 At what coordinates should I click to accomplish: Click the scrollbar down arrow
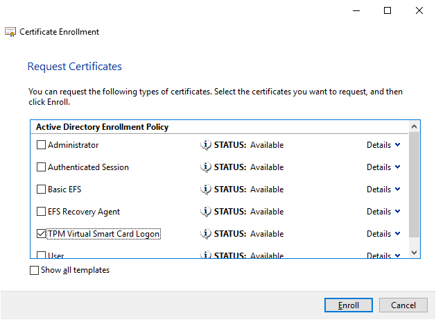415,253
